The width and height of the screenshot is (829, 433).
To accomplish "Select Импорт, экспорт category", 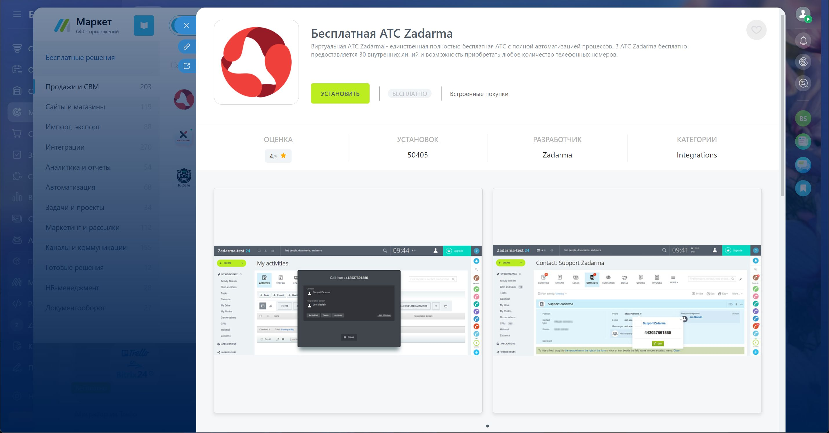I will point(98,127).
